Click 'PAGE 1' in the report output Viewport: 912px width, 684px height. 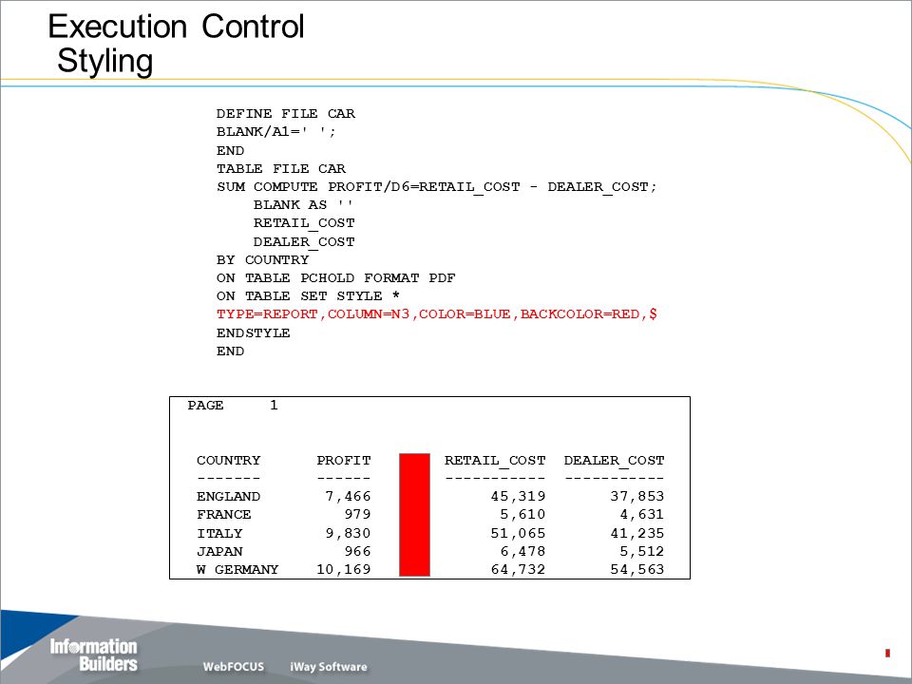tap(233, 405)
